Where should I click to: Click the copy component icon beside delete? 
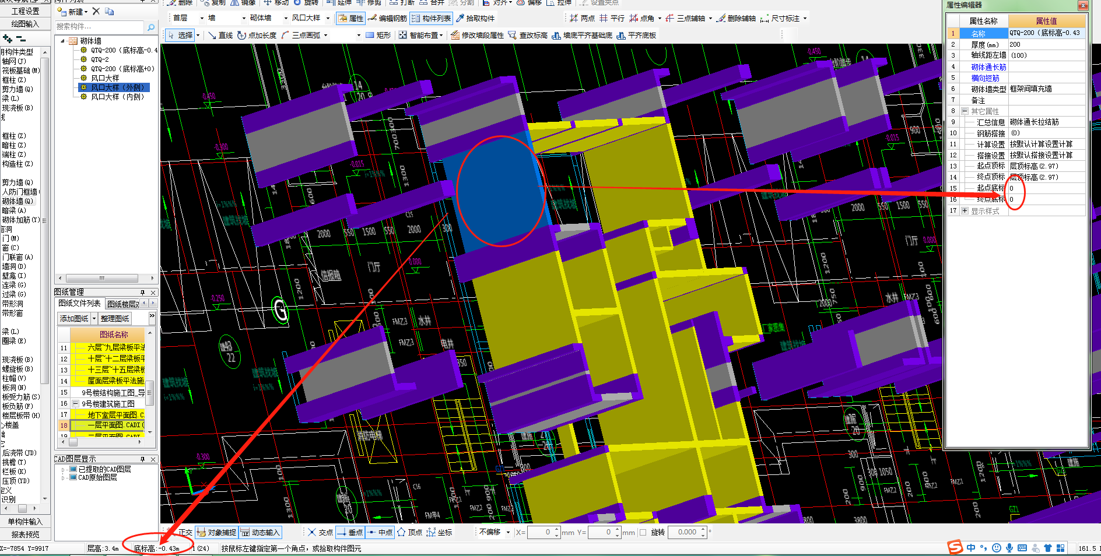110,11
